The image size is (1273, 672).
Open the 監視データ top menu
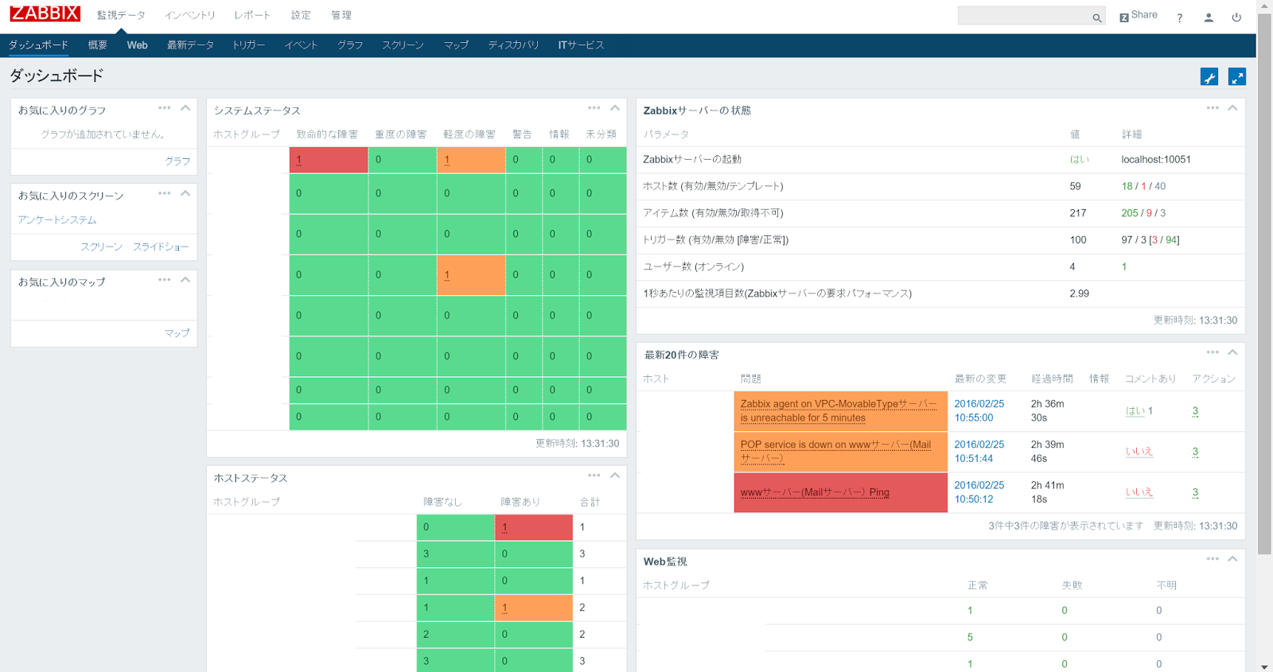click(x=121, y=15)
